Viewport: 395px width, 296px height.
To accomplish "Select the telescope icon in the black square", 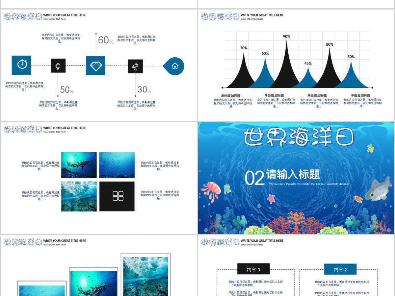I will [135, 66].
